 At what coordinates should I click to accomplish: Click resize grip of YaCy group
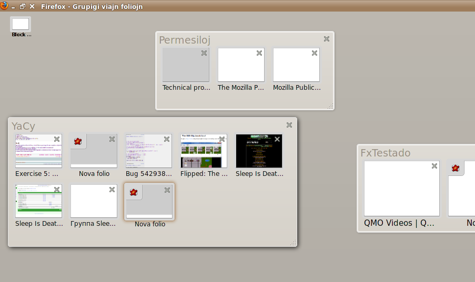[294, 243]
